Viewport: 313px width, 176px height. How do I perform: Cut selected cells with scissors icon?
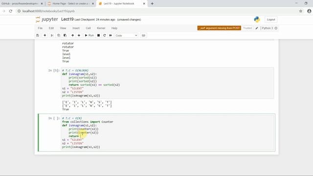tap(52, 35)
